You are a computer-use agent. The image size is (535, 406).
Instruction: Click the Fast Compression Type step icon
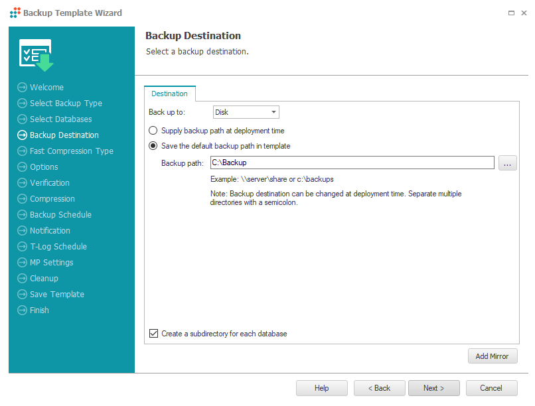click(x=22, y=151)
